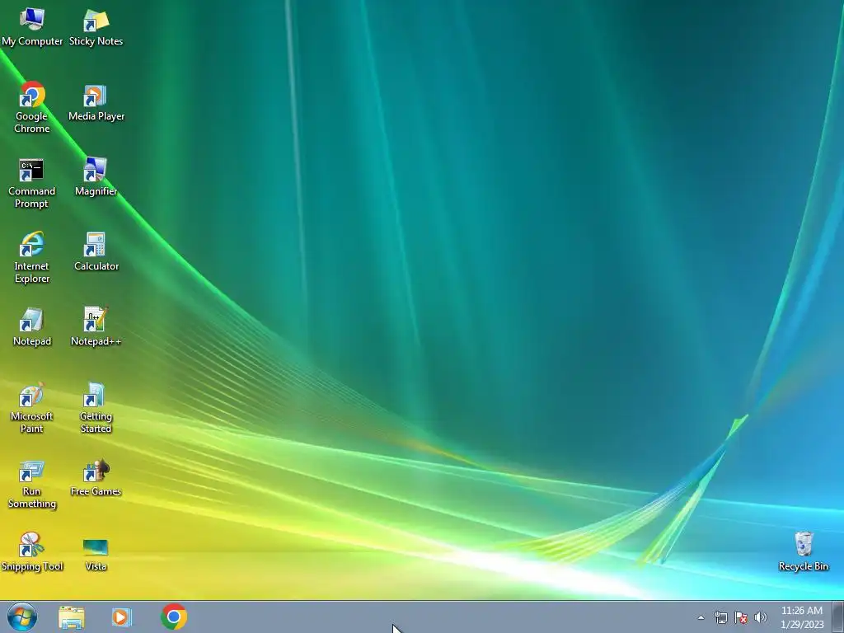Open Windows Explorer from the taskbar
Screen dimensions: 844x633
[x=72, y=617]
